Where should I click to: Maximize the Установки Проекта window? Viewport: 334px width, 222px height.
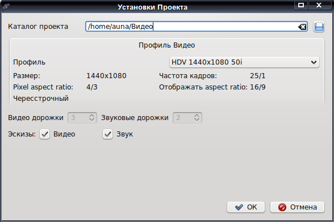(301, 5)
